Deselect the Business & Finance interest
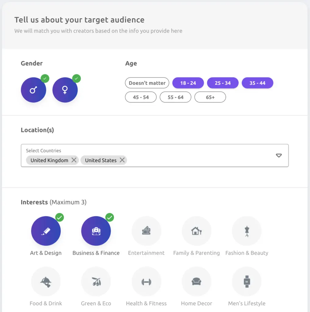This screenshot has width=310, height=312. click(x=96, y=231)
